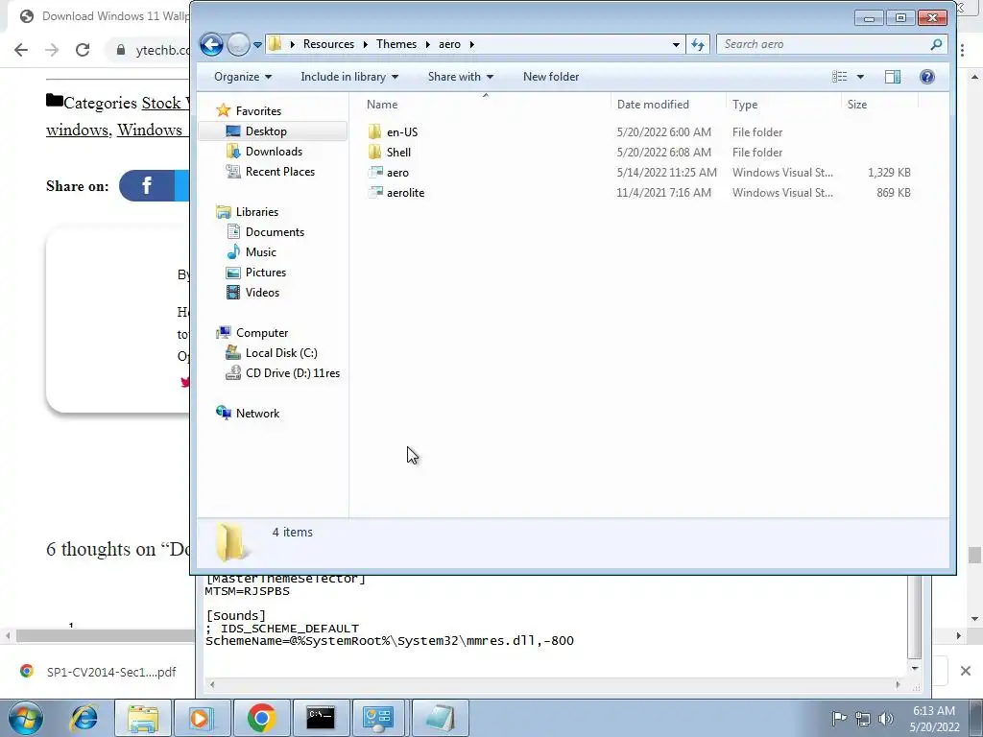The image size is (983, 737).
Task: Open SP1-CV2014-Sec1 pdf download in Chrome
Action: [x=99, y=672]
